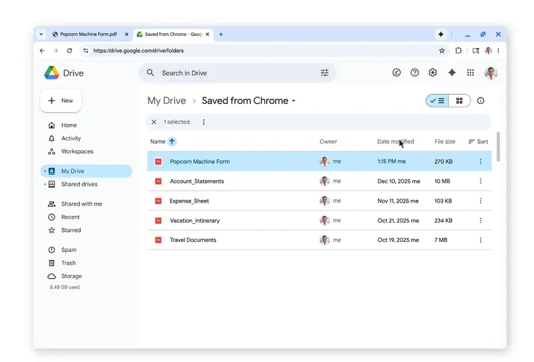The image size is (534, 362).
Task: Click the search magnifier icon
Action: click(150, 73)
